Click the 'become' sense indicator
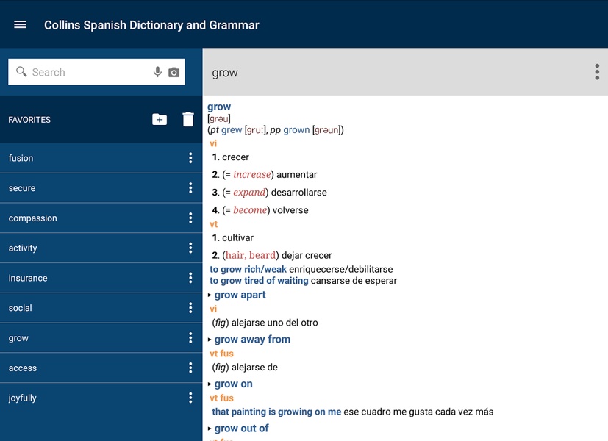The height and width of the screenshot is (441, 608). click(x=250, y=210)
